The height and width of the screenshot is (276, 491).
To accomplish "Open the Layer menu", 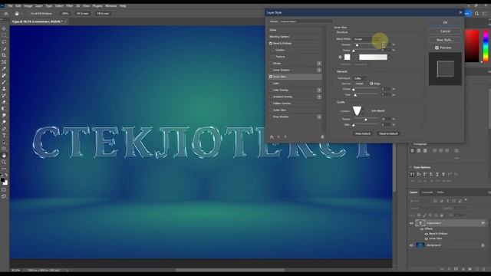I will (x=39, y=6).
